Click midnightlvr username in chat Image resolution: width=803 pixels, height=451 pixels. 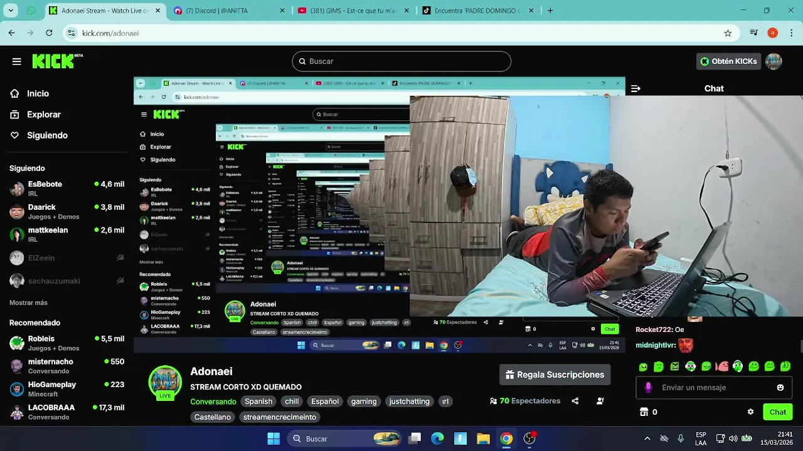[x=655, y=345]
